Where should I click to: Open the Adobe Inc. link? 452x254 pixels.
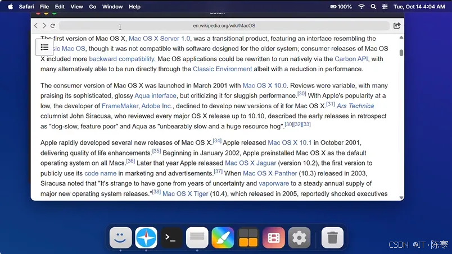(x=157, y=106)
